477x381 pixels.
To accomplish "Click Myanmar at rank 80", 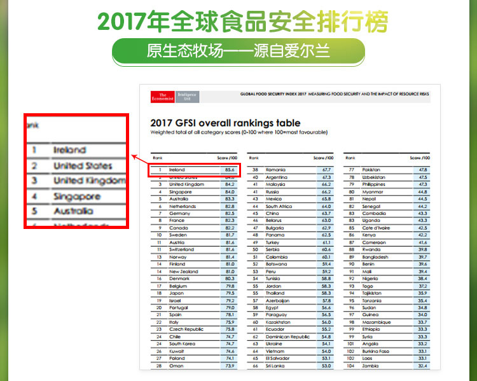I will 372,191.
